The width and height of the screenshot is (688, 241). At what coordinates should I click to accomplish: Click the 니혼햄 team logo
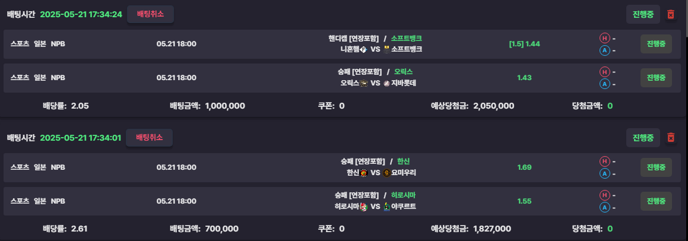[363, 50]
